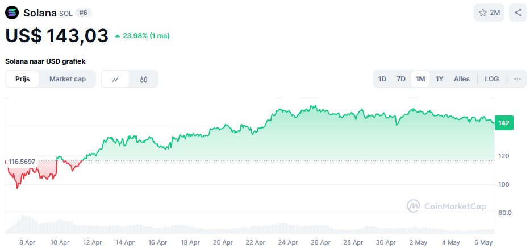Click the US$ 143,03 price
The width and height of the screenshot is (530, 248).
(x=57, y=35)
